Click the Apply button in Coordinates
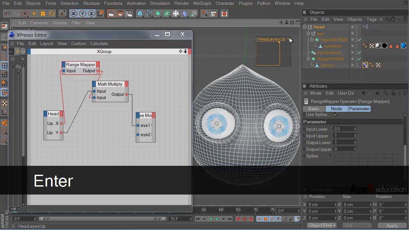The width and height of the screenshot is (409, 230). coord(392,226)
